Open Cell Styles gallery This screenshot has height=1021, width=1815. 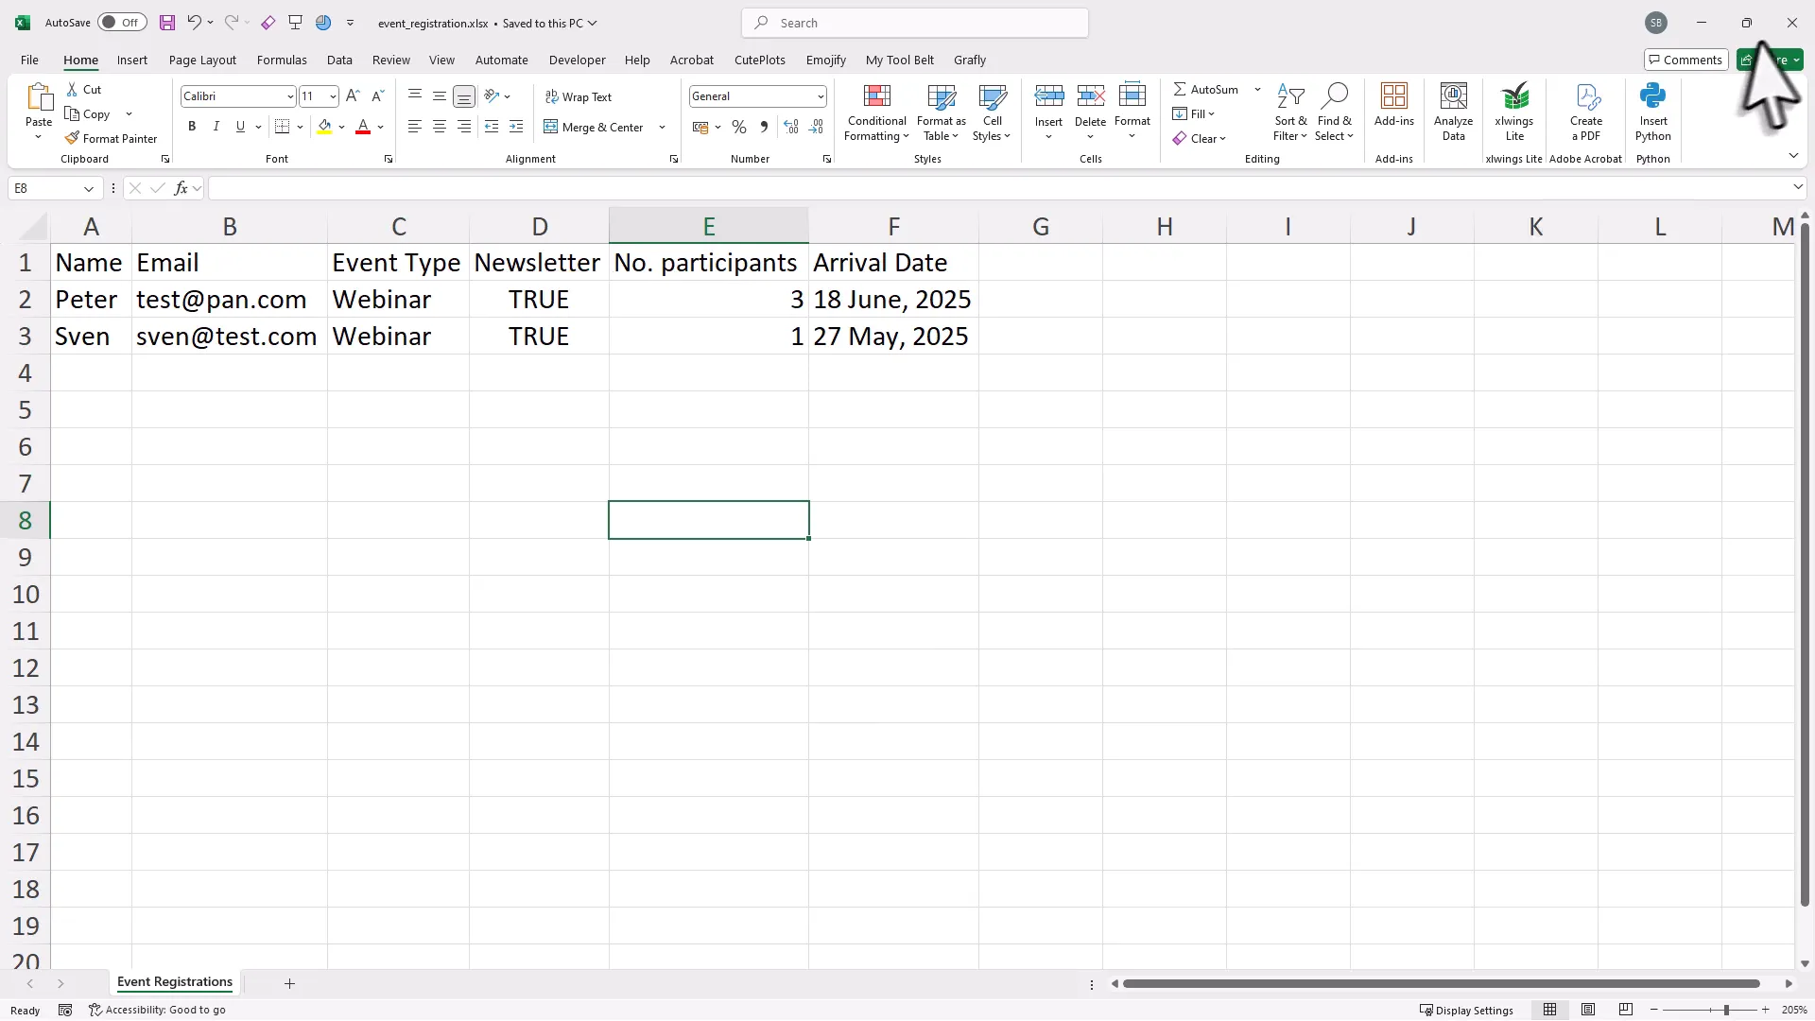991,112
